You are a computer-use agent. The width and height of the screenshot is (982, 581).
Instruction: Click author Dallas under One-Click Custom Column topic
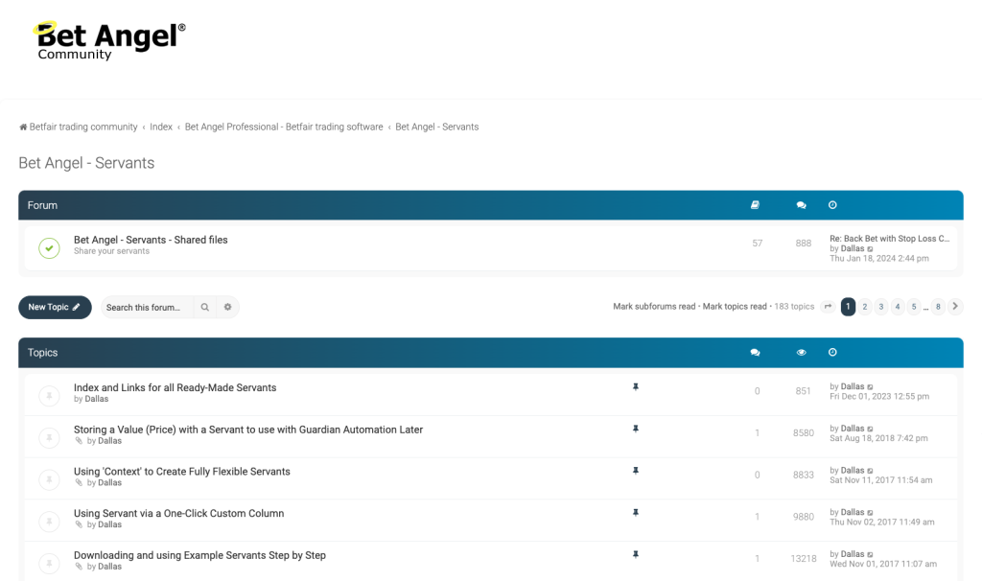(109, 524)
